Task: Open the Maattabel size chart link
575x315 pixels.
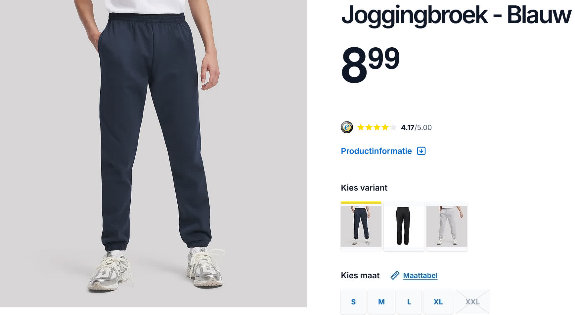Action: point(420,275)
